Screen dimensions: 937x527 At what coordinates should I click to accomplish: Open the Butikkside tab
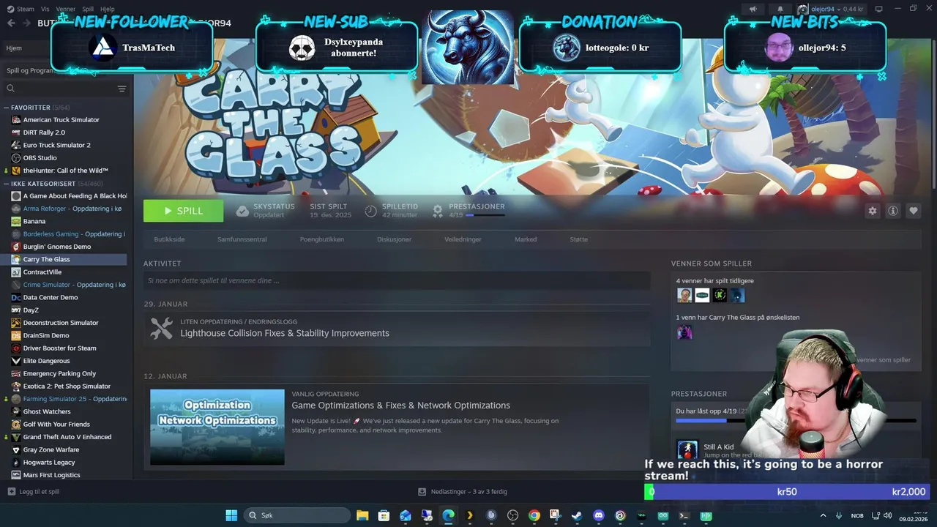point(169,239)
